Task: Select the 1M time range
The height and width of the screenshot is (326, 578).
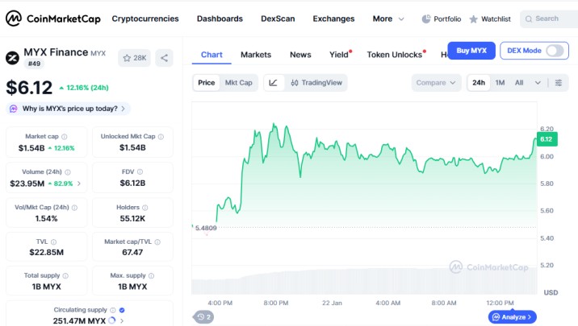Action: pos(500,83)
